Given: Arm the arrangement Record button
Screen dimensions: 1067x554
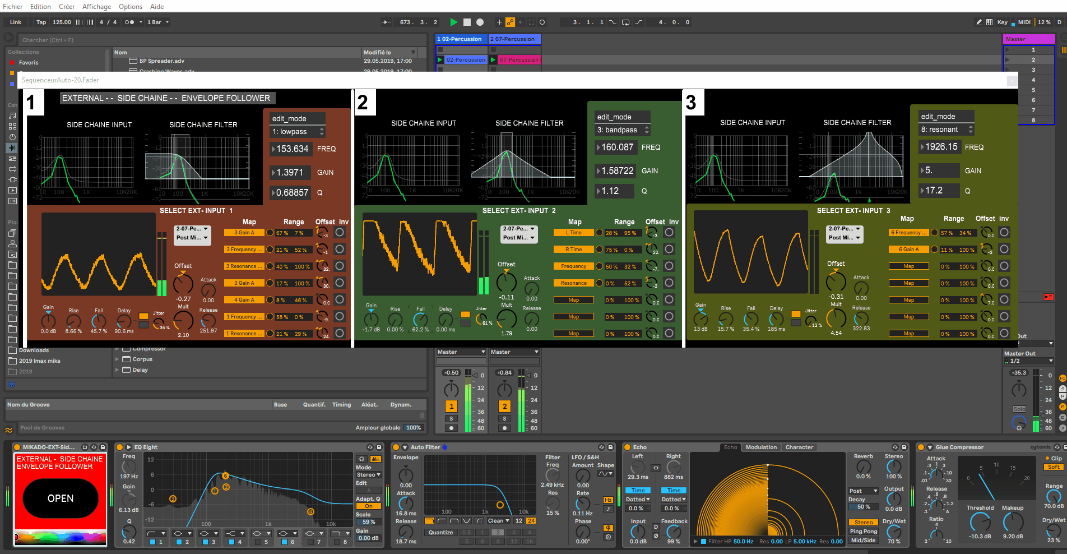Looking at the screenshot, I should pos(480,22).
